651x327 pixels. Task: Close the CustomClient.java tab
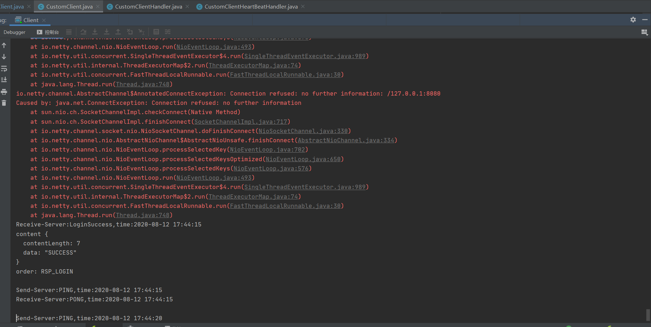[x=98, y=7]
